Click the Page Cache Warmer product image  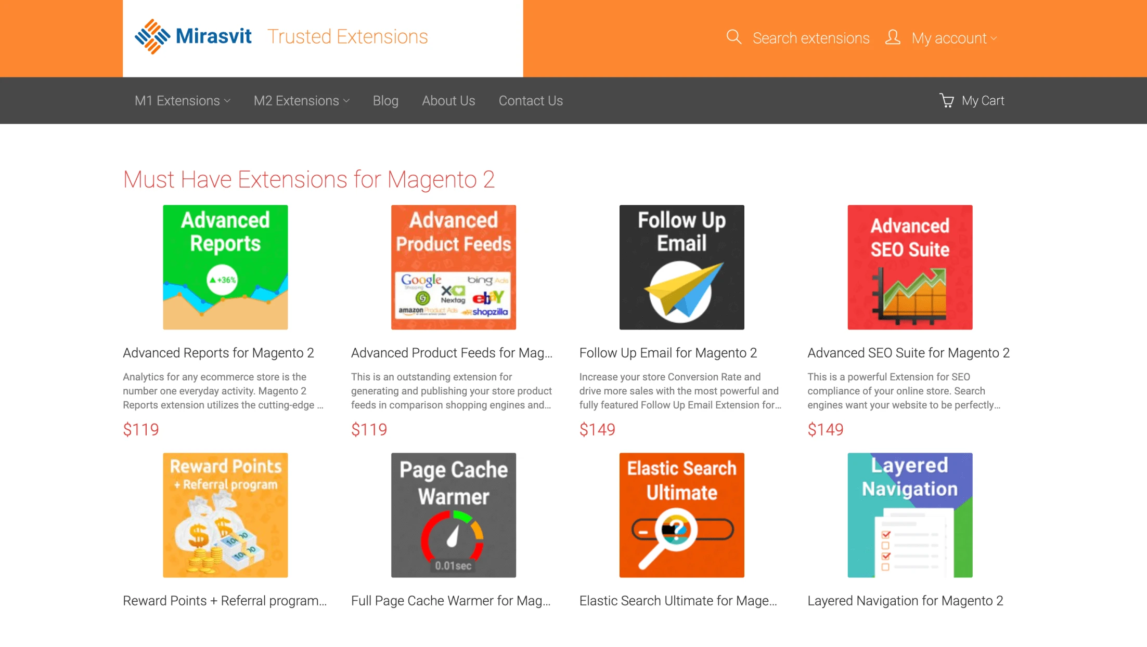[453, 515]
